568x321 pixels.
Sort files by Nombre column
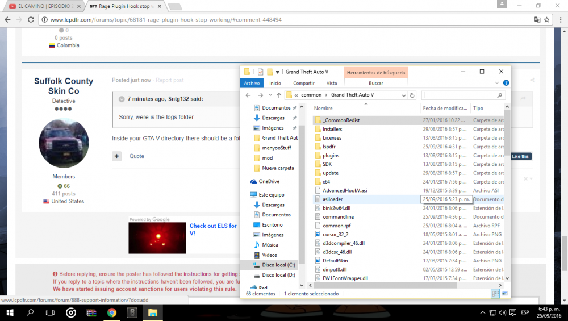(323, 109)
